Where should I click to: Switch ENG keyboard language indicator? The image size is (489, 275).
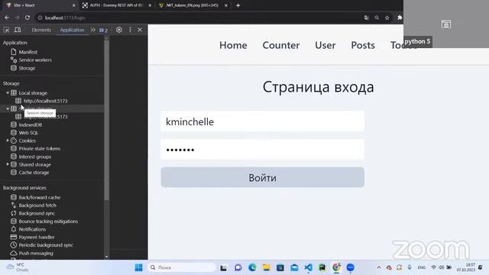click(422, 267)
